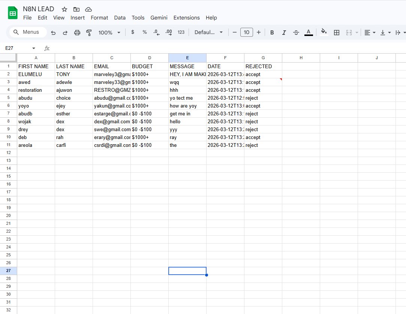Image resolution: width=406 pixels, height=314 pixels.
Task: Open the Insert menu
Action: pyautogui.click(x=78, y=18)
